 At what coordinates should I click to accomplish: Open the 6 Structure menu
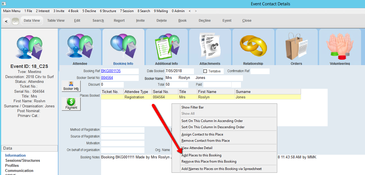pos(108,11)
